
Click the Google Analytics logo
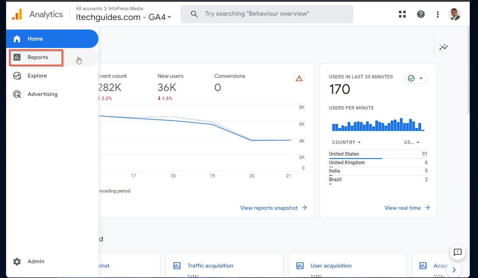(17, 14)
